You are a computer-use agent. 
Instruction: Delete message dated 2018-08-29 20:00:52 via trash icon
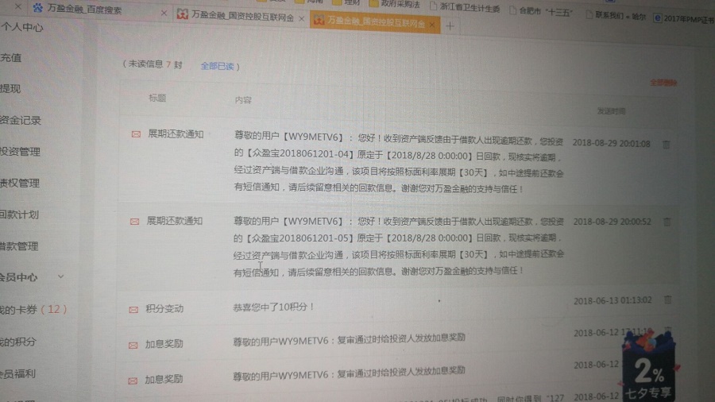click(x=667, y=222)
